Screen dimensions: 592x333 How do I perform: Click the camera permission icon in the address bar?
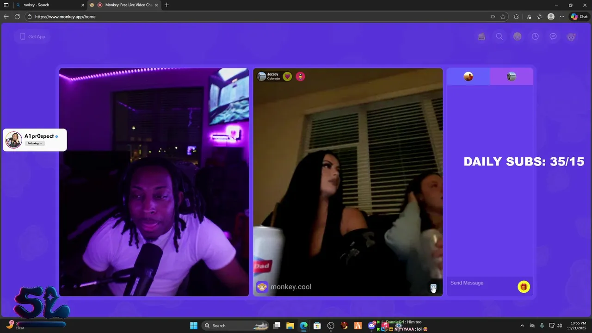493,17
